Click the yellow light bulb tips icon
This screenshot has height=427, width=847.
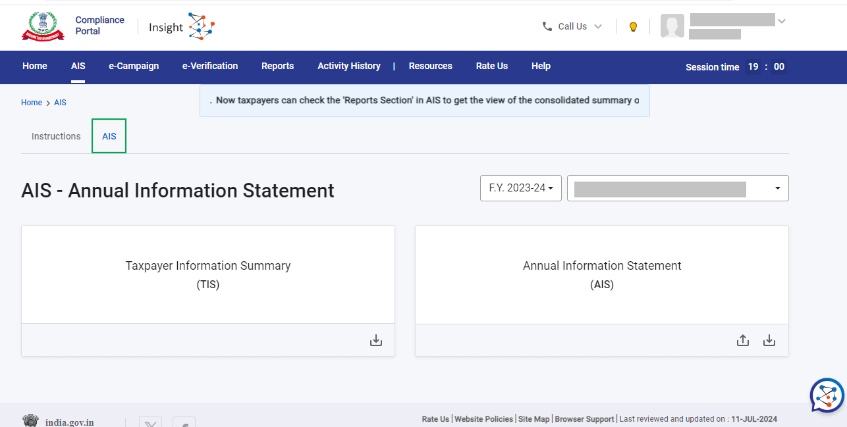pos(633,27)
